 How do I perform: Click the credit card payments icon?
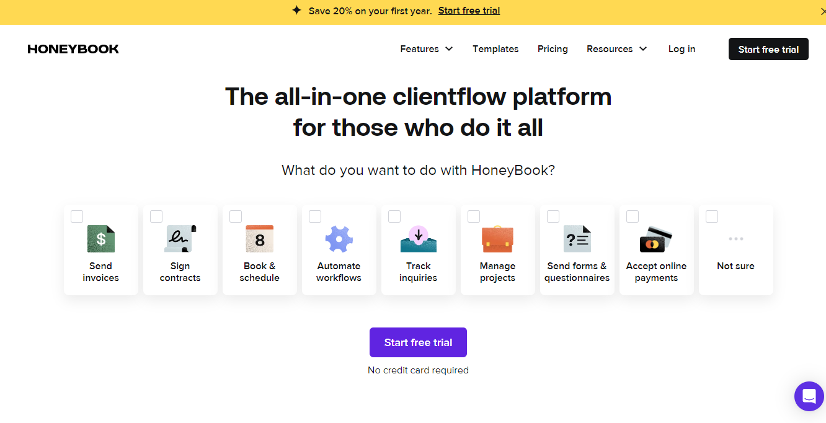coord(657,239)
